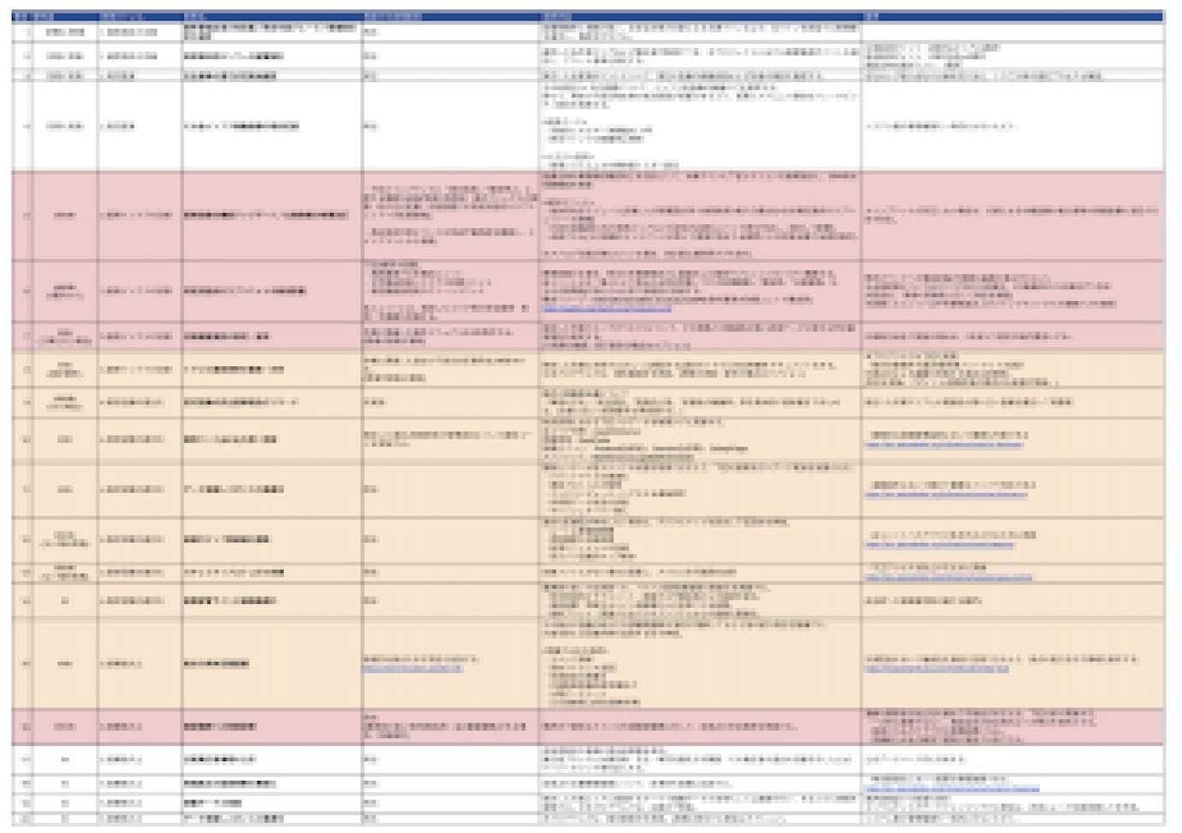Open the hyperlink in row 18's last column
Image resolution: width=1182 pixels, height=833 pixels.
[951, 789]
